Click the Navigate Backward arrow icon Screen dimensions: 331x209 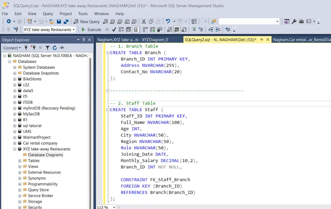(8, 21)
